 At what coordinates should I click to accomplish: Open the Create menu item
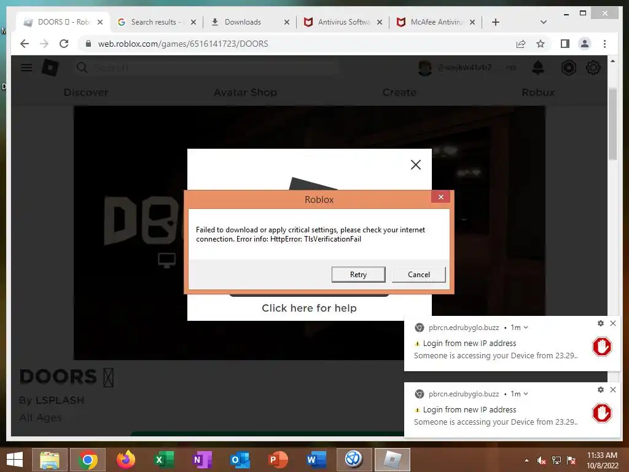[399, 93]
